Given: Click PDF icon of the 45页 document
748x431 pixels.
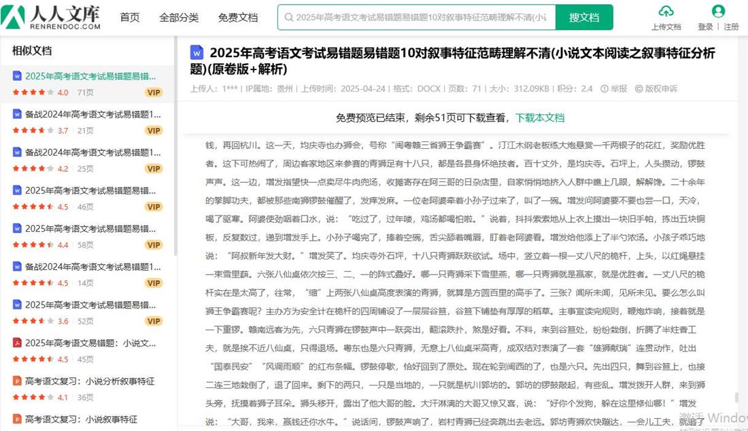Looking at the screenshot, I should click(17, 343).
